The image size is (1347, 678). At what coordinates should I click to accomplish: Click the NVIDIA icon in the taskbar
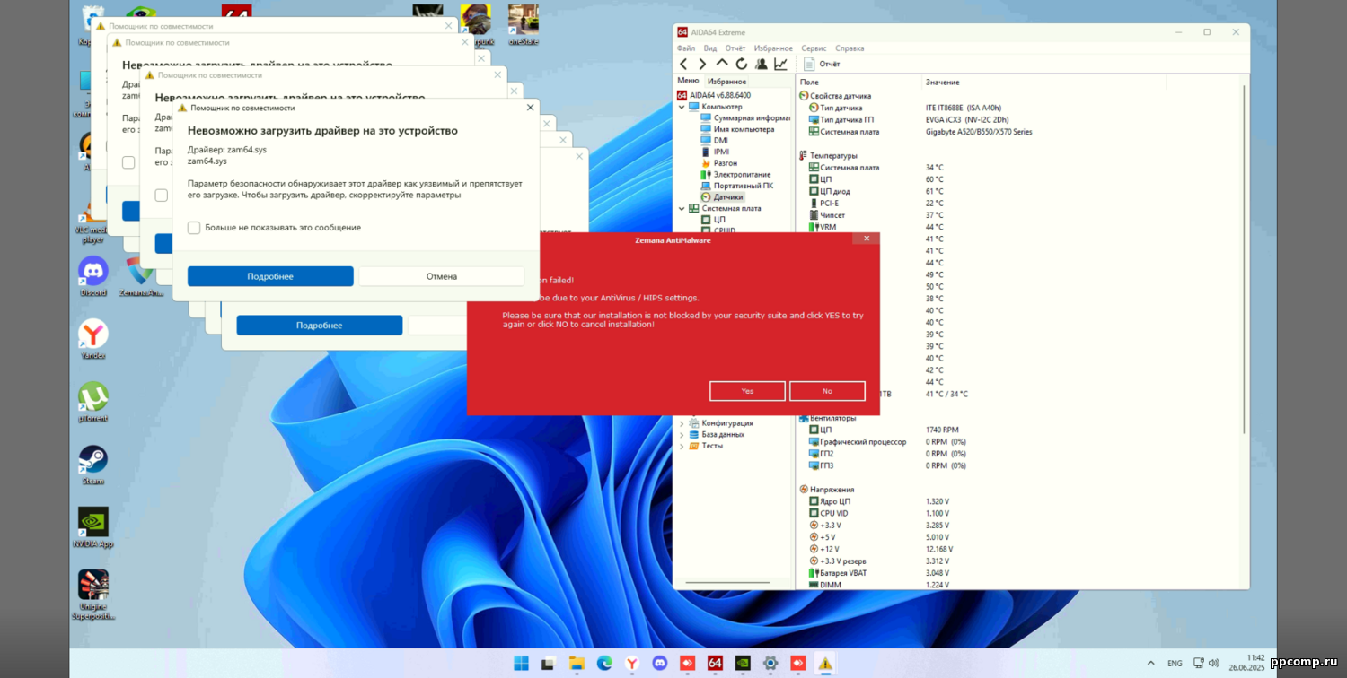click(x=743, y=664)
